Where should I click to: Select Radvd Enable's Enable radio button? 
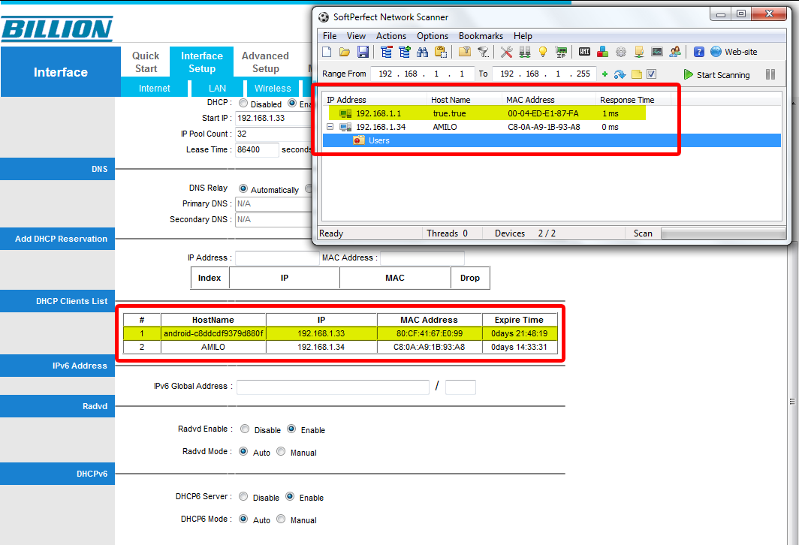[291, 429]
